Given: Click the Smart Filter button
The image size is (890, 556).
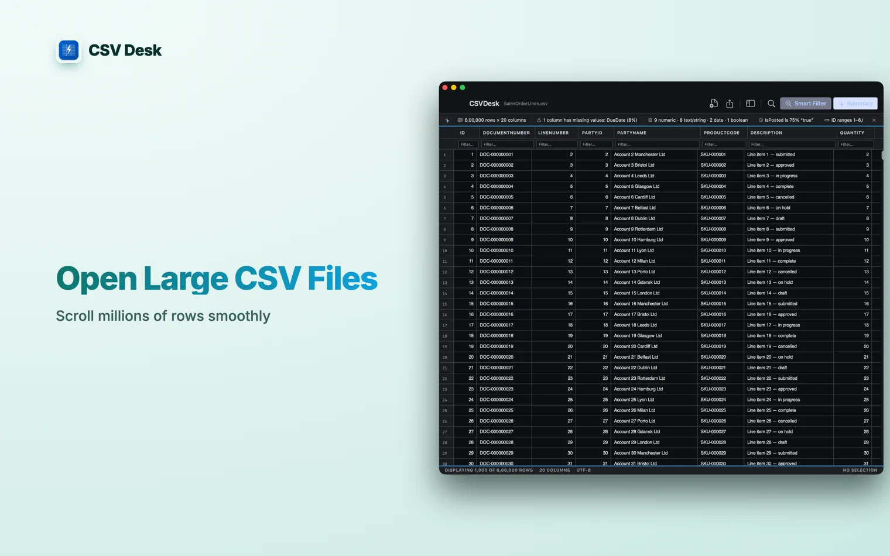Looking at the screenshot, I should (805, 104).
